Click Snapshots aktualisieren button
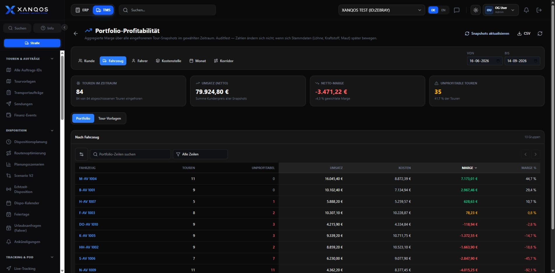Image resolution: width=555 pixels, height=273 pixels. pos(487,33)
